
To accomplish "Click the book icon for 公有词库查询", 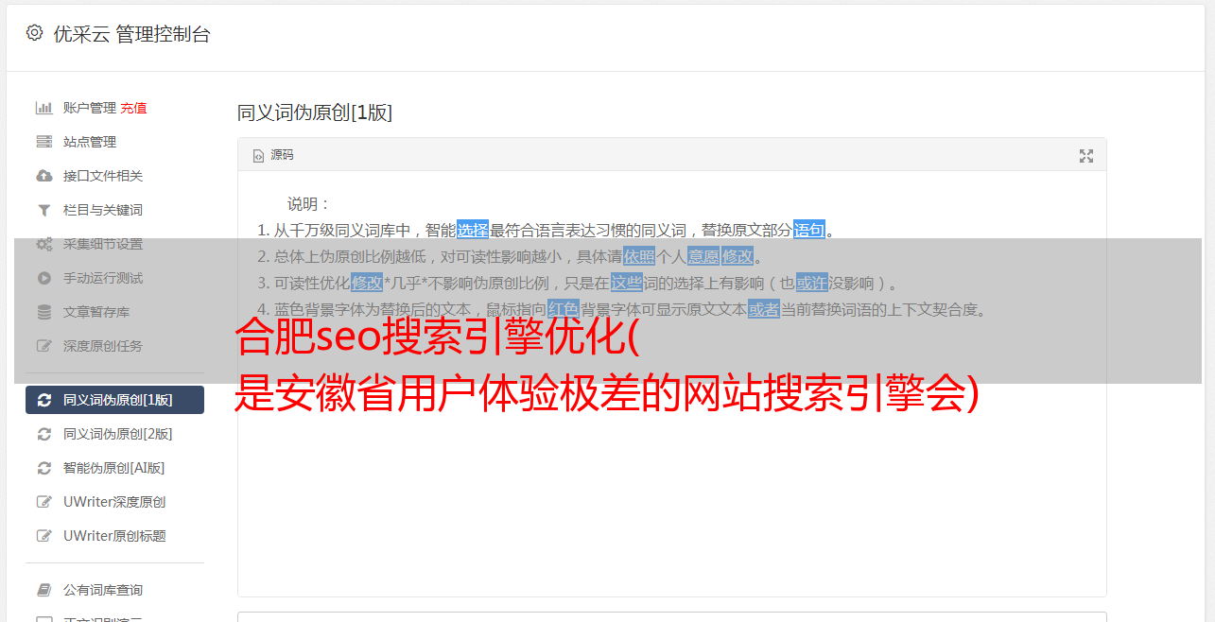I will point(43,590).
